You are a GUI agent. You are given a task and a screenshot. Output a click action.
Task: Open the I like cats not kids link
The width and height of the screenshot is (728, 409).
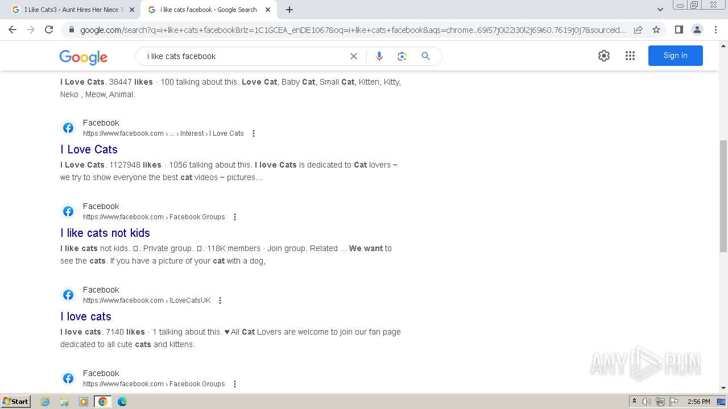(x=105, y=233)
